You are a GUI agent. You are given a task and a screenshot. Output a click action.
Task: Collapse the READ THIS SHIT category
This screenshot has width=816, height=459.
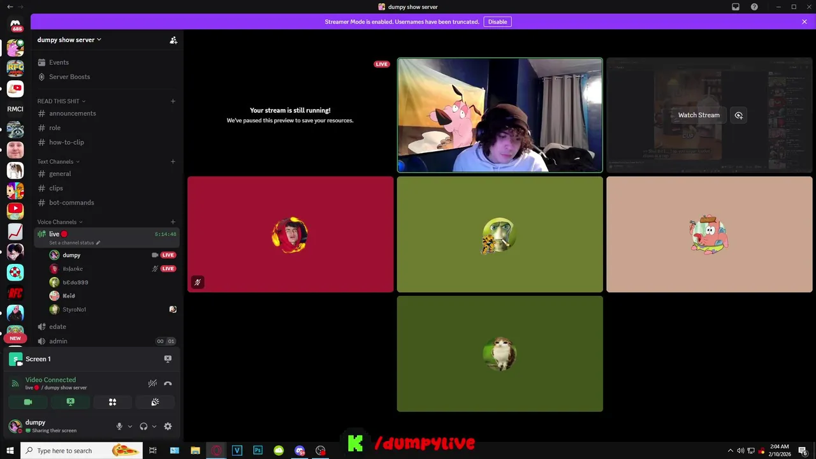point(61,101)
